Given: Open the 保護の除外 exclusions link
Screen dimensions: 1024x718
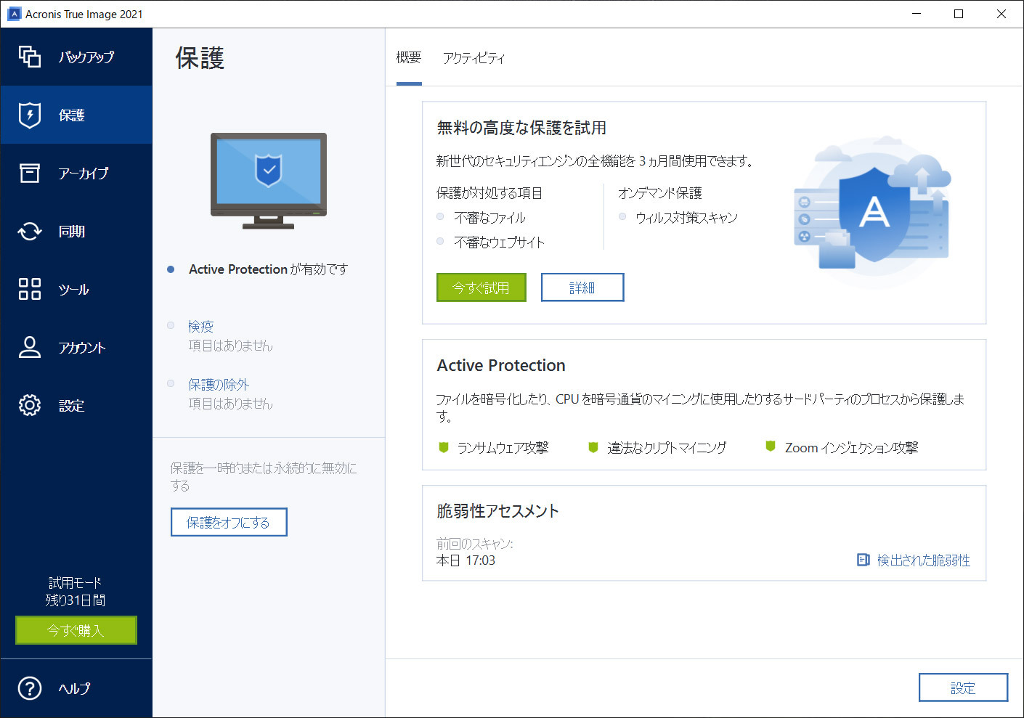Looking at the screenshot, I should click(x=218, y=384).
